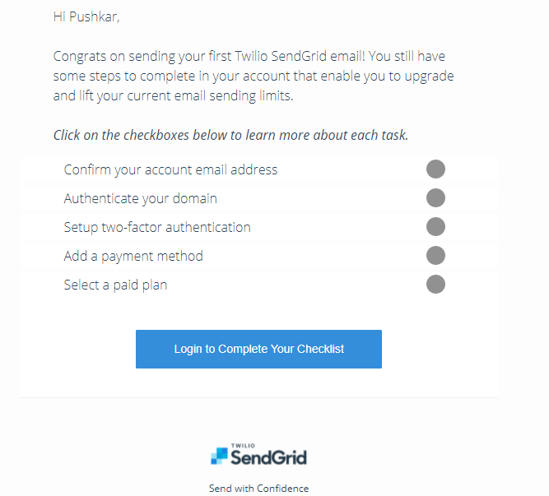Screen dimensions: 549x496
Task: Toggle the Add a payment method checkbox circle
Action: point(435,255)
